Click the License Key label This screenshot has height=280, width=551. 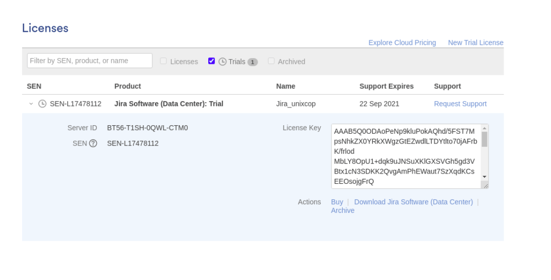coord(302,128)
